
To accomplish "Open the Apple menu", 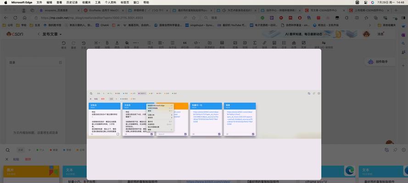I will click(6, 2).
